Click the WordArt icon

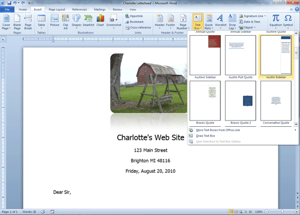(x=220, y=21)
